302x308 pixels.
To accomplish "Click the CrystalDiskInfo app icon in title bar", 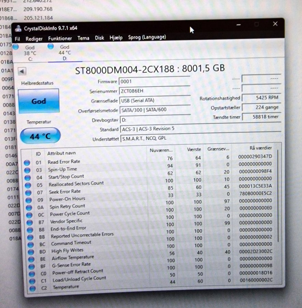I will [x=18, y=28].
